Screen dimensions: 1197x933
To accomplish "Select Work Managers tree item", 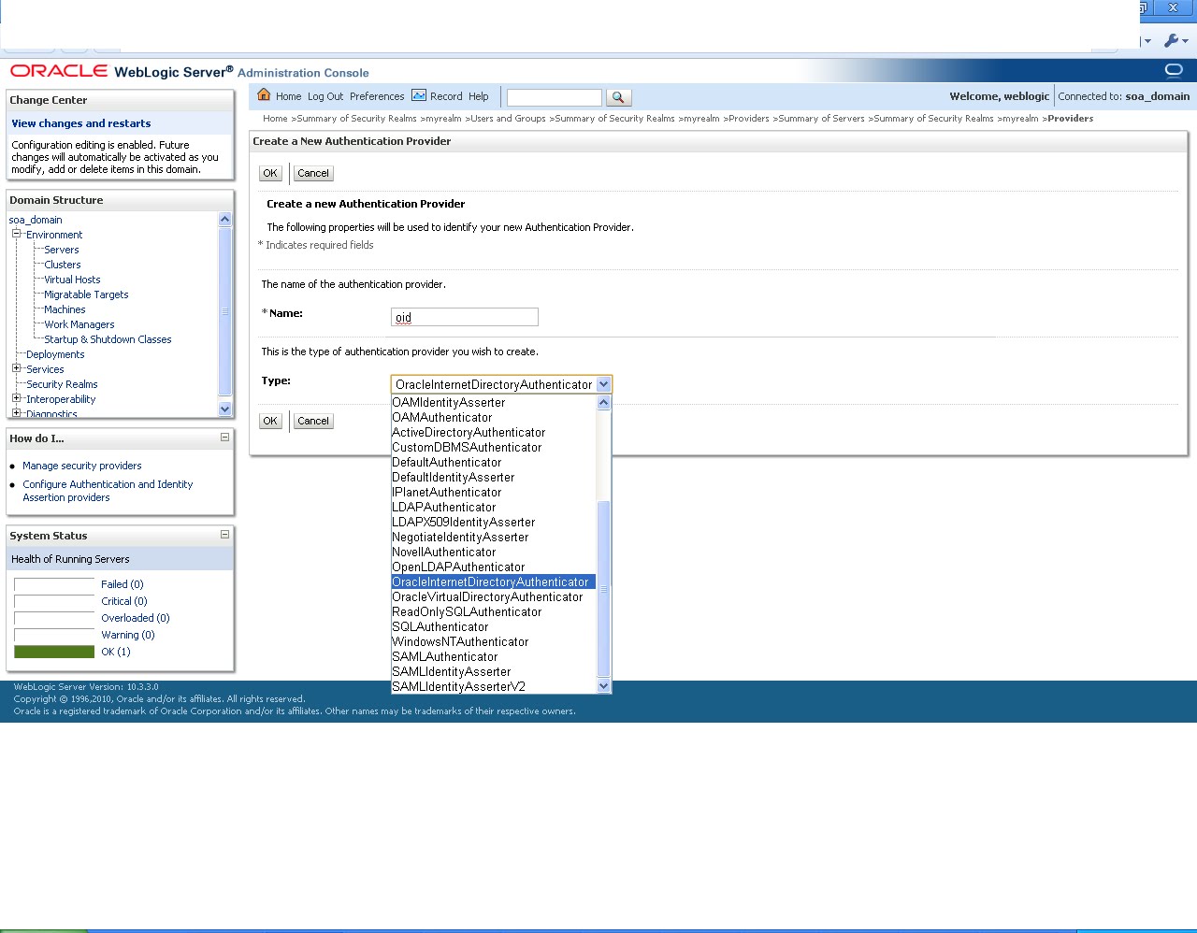I will (79, 324).
